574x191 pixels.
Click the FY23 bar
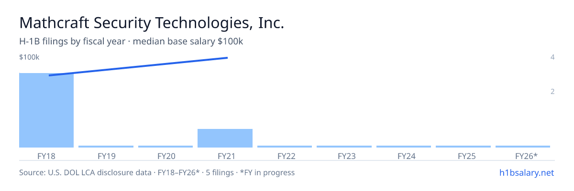point(344,147)
